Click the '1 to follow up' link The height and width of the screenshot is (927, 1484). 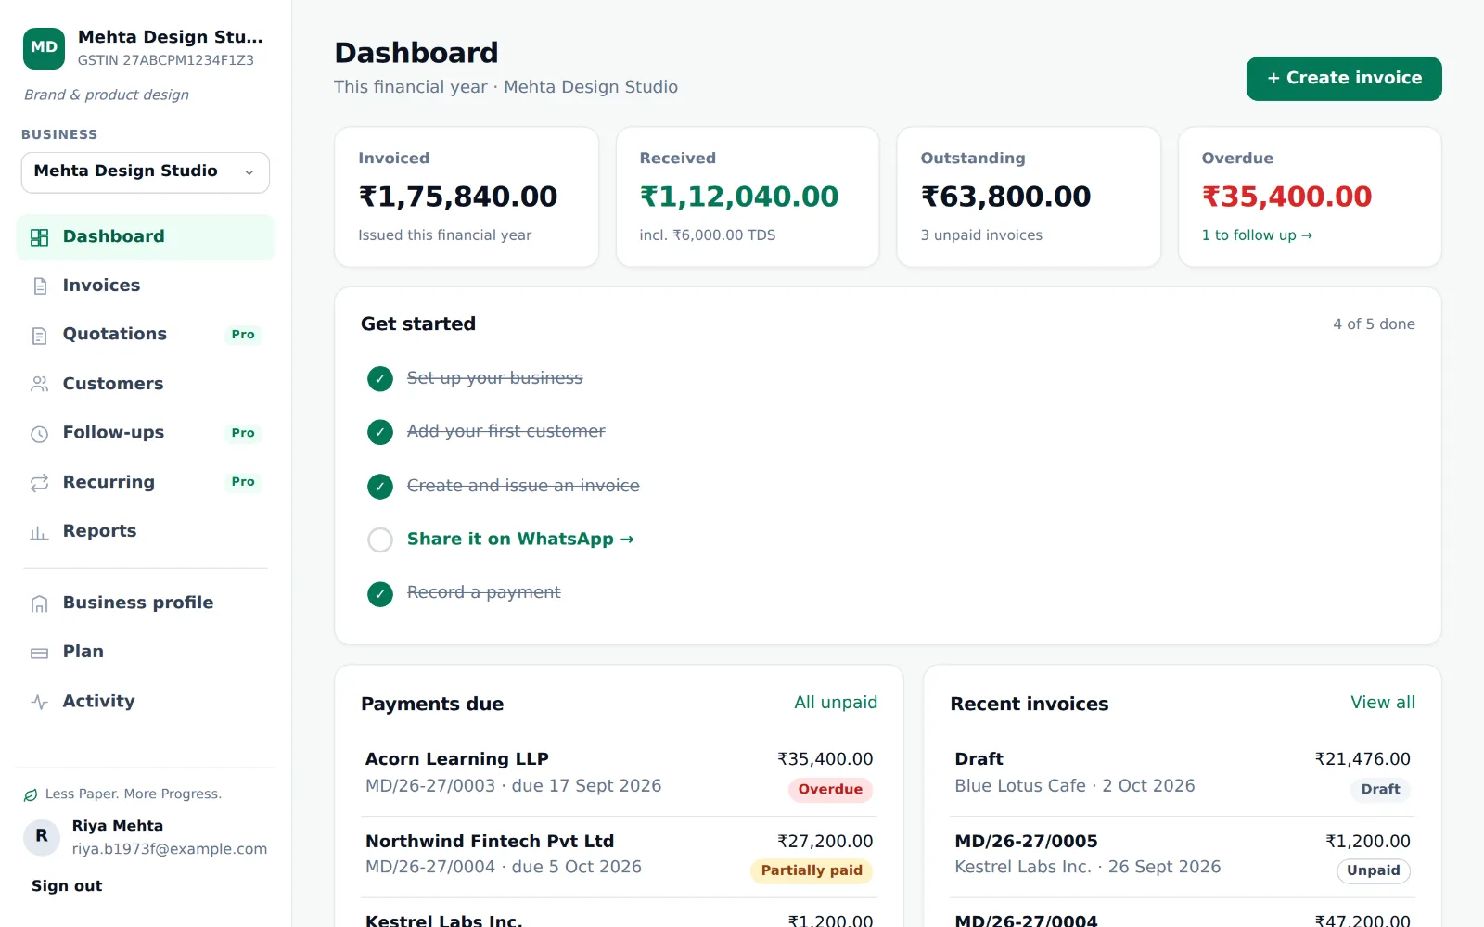point(1257,235)
